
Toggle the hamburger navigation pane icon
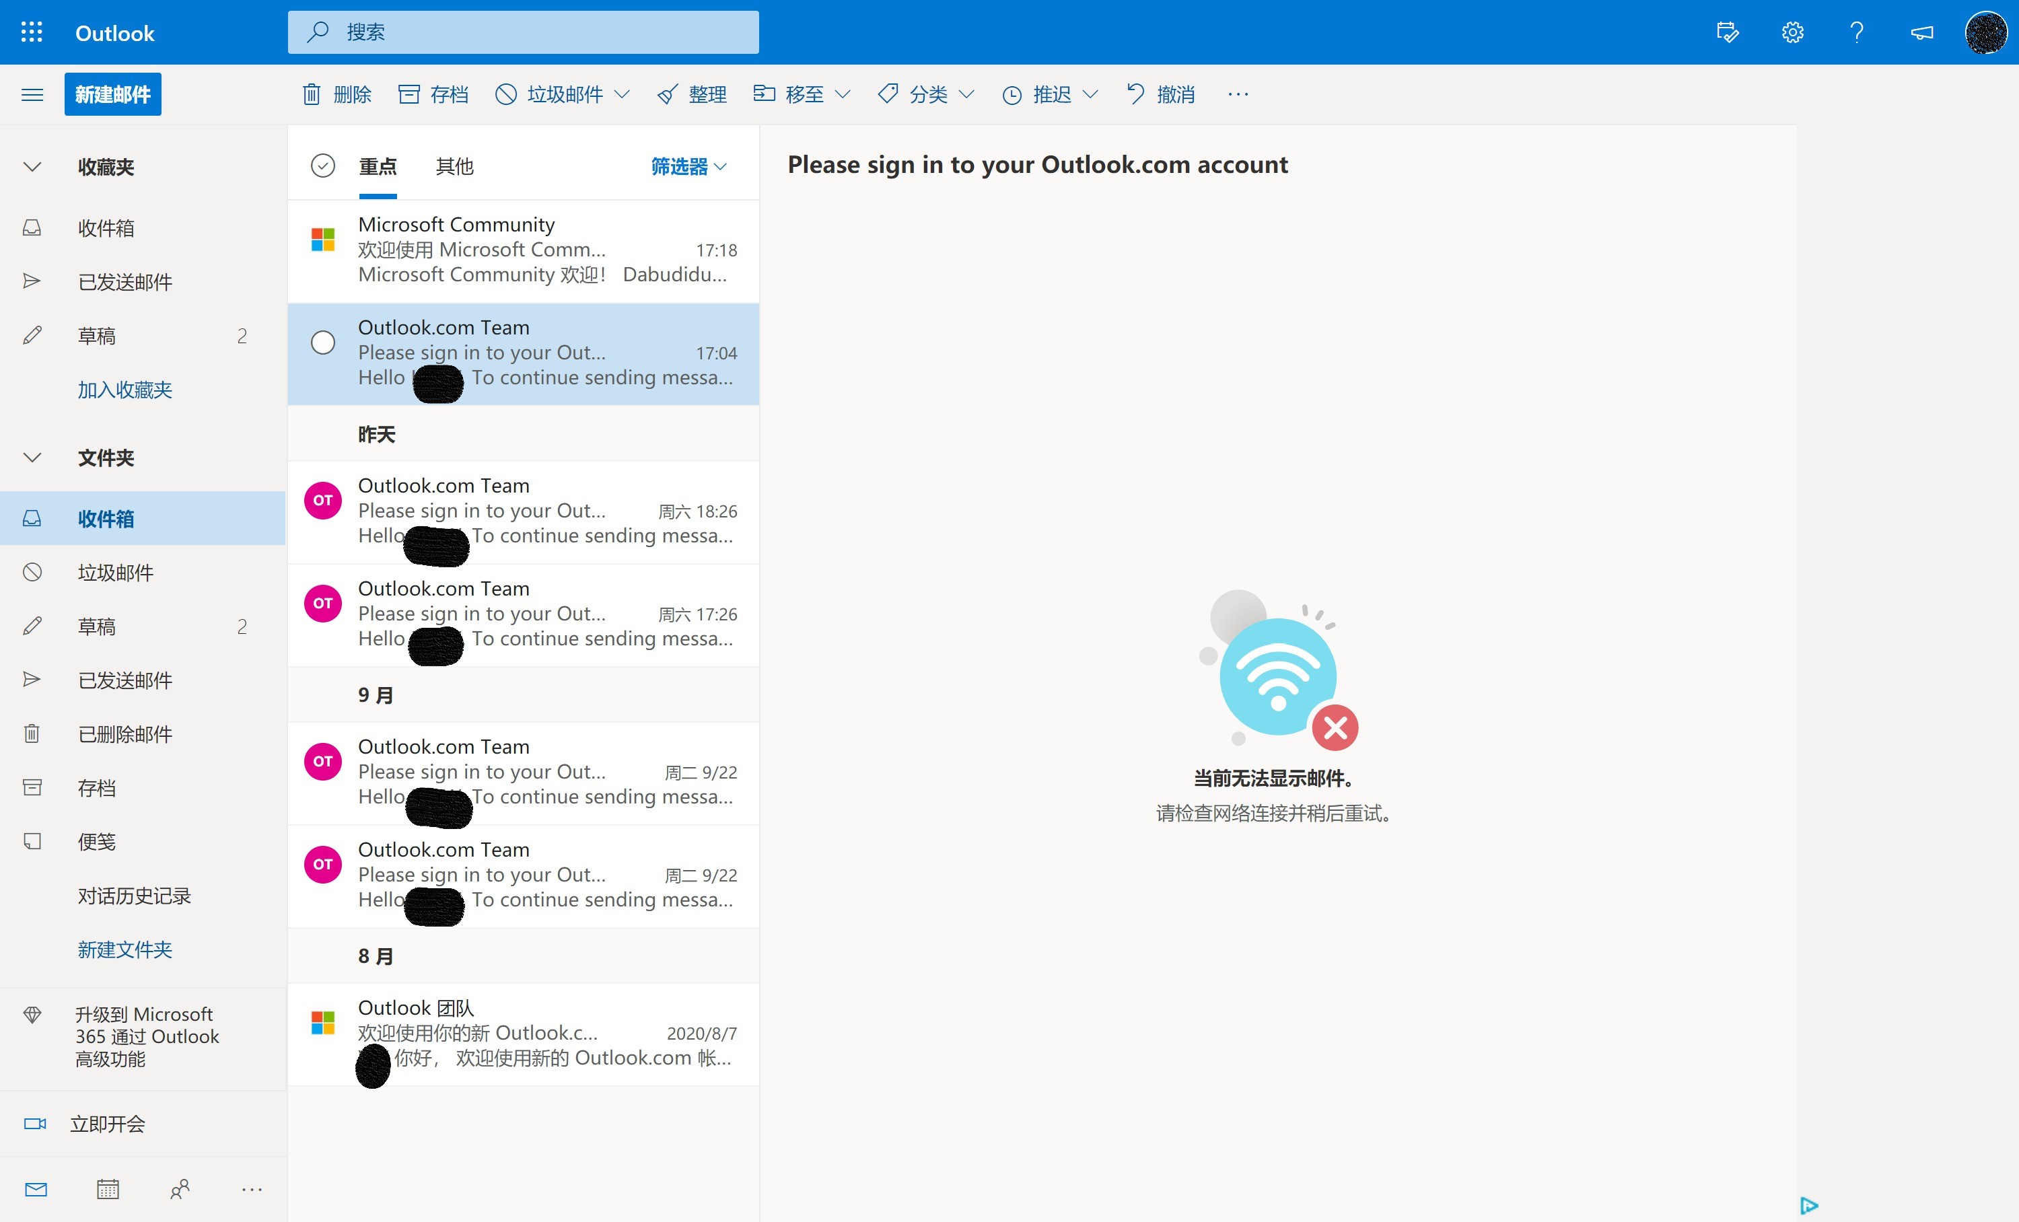(x=32, y=95)
